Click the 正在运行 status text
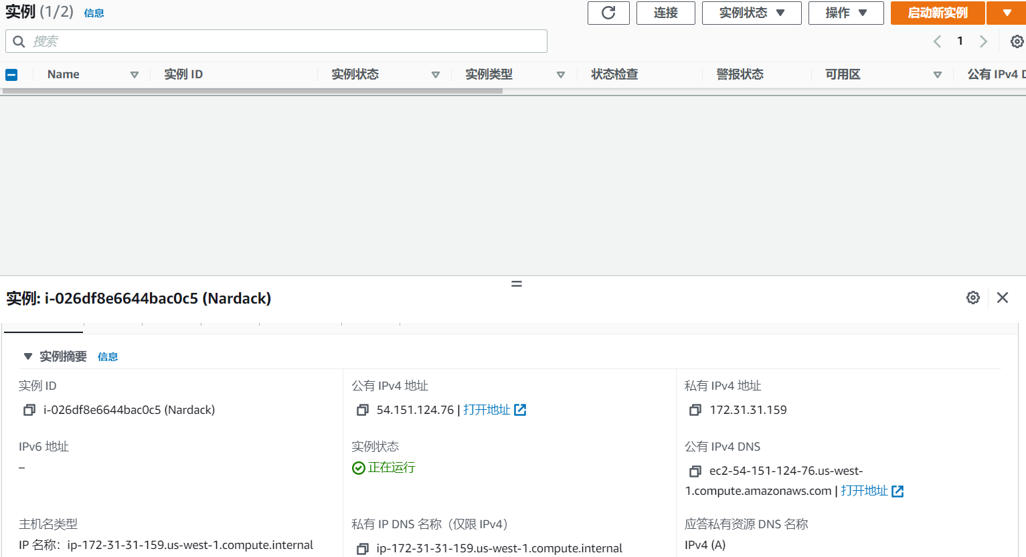Image resolution: width=1026 pixels, height=557 pixels. [392, 467]
